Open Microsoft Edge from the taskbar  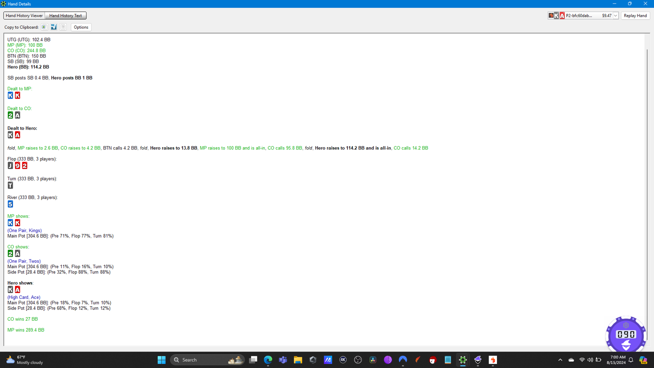[x=268, y=360]
